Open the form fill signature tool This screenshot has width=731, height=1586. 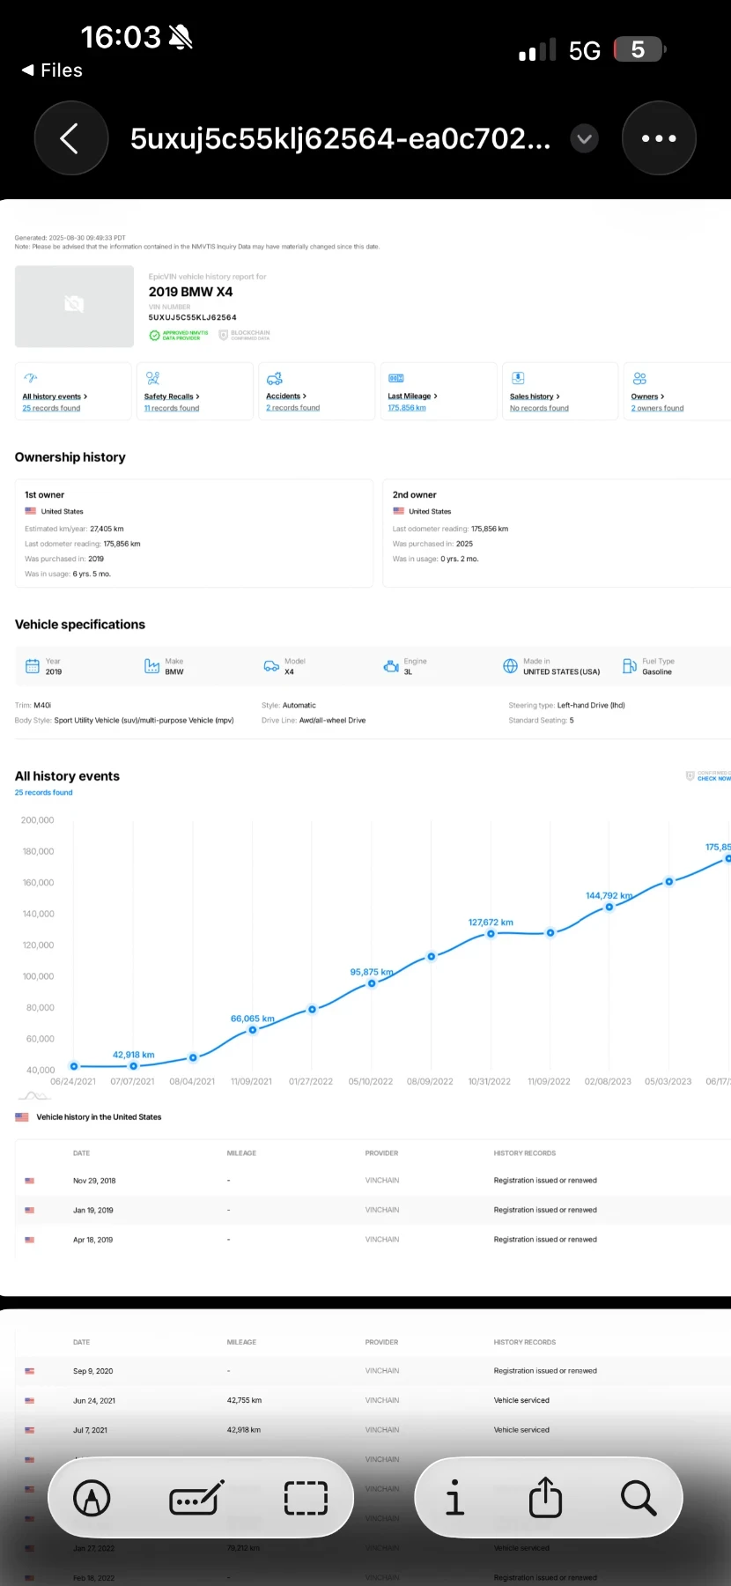(196, 1497)
